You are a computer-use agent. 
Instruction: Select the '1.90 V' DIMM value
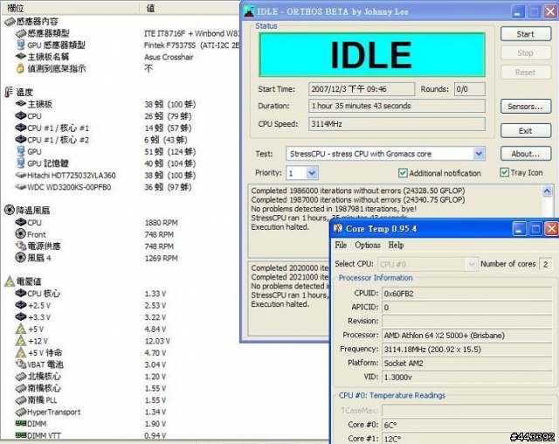point(155,424)
